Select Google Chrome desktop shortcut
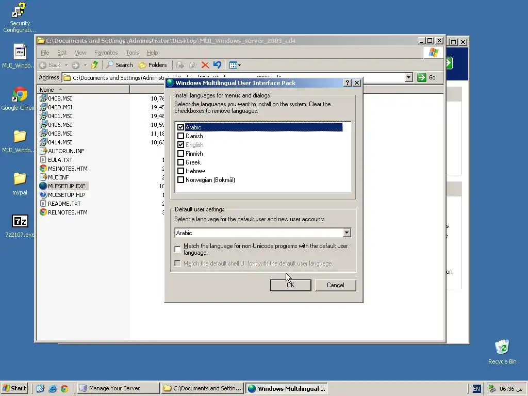 point(20,98)
